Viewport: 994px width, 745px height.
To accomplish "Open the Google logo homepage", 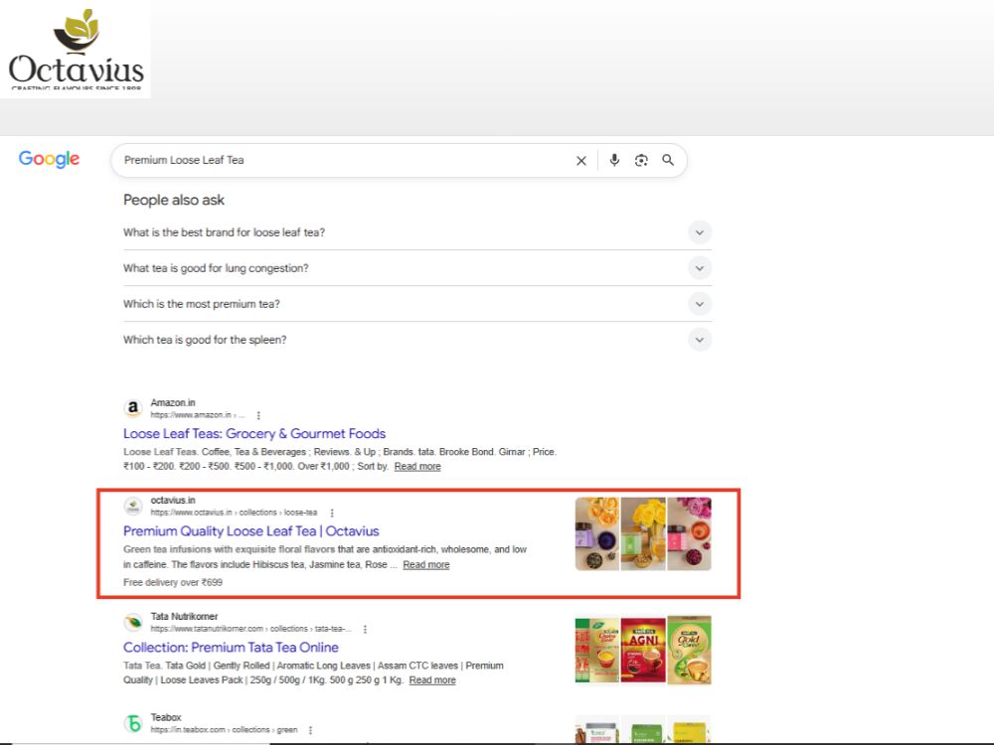I will [x=49, y=159].
